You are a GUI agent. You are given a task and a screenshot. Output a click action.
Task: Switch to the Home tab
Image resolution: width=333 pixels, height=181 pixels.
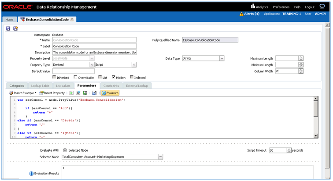tap(9, 19)
